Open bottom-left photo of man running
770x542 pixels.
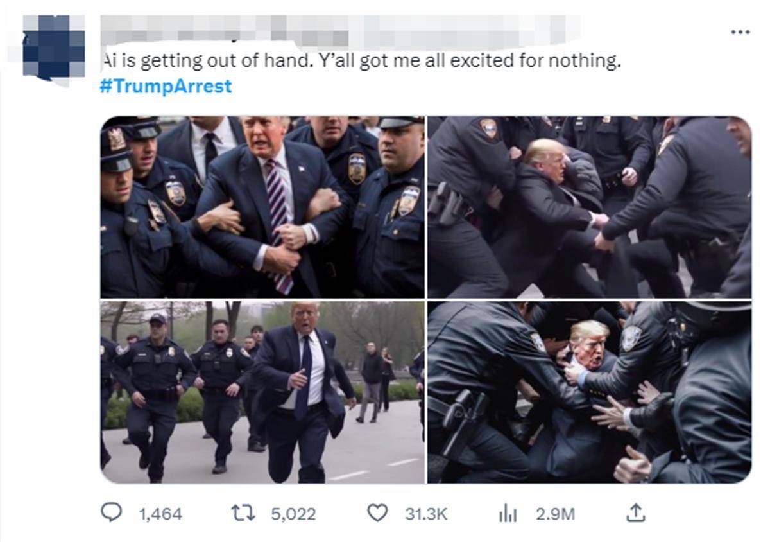tap(262, 392)
